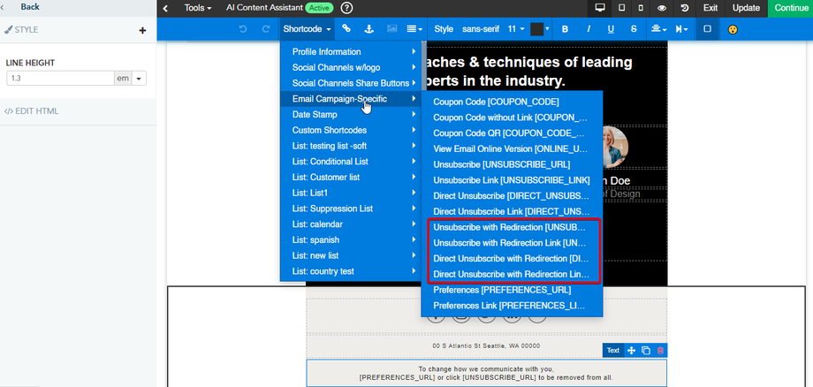Viewport: 813px width, 387px height.
Task: Open the help question mark icon
Action: pos(346,8)
